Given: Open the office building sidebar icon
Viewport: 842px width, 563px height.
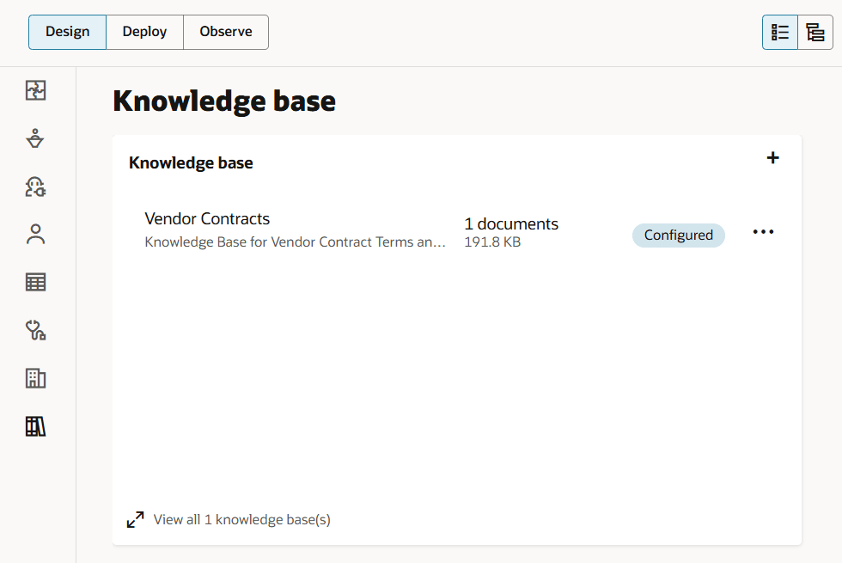Looking at the screenshot, I should [x=35, y=378].
